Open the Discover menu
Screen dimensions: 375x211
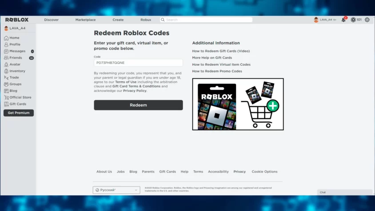click(x=51, y=20)
